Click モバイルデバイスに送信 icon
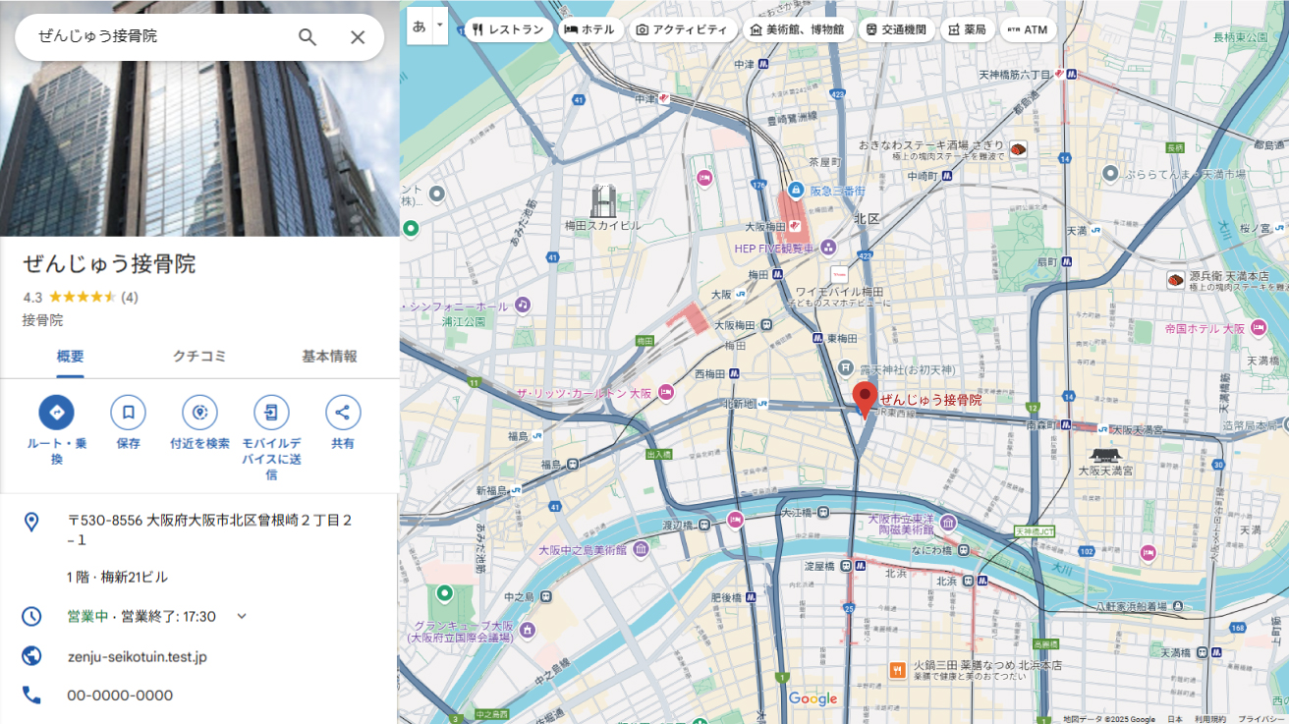The width and height of the screenshot is (1289, 724). (x=271, y=413)
